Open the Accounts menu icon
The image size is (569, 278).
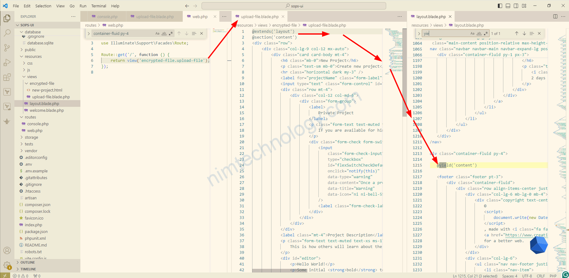tap(7, 250)
